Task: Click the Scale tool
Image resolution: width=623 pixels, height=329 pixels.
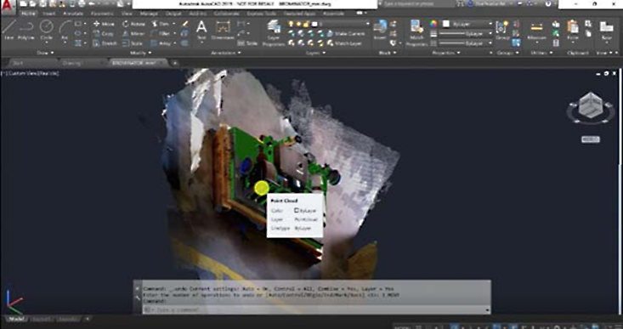Action: tap(133, 43)
